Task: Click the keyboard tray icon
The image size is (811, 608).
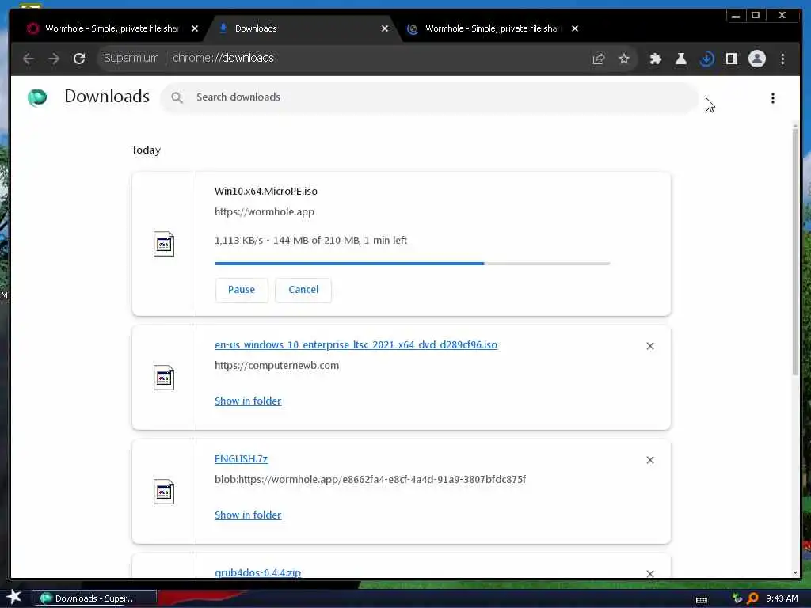Action: [702, 600]
